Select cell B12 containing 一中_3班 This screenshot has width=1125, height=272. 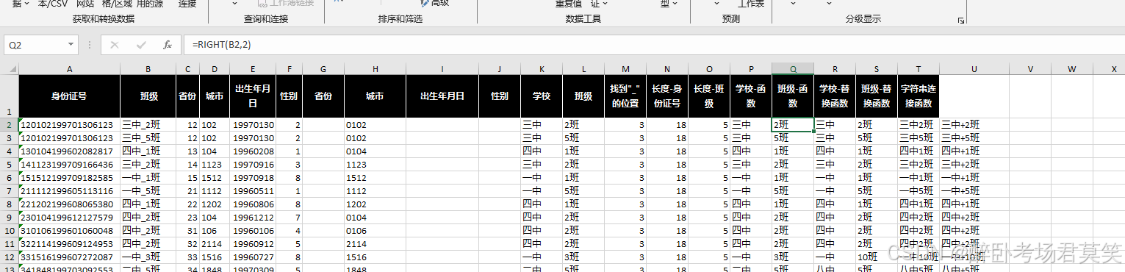(148, 257)
